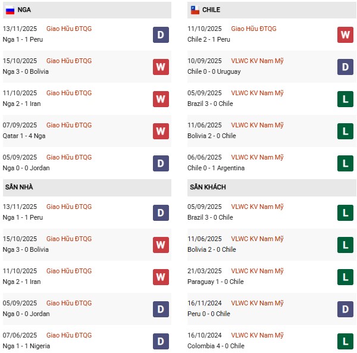Select the L badge for Paraguay 1 - 0 Chile
This screenshot has width=357, height=353.
point(346,277)
